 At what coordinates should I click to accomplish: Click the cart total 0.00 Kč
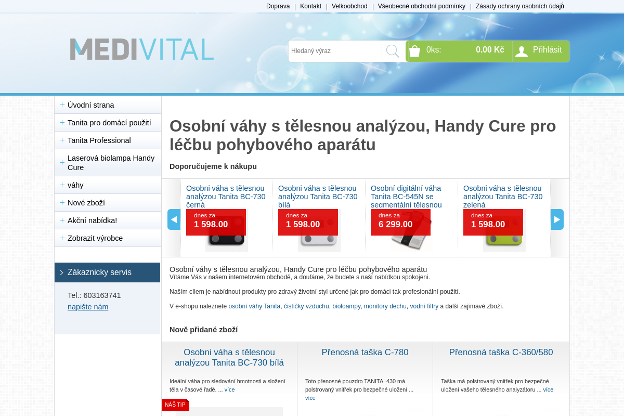point(490,50)
